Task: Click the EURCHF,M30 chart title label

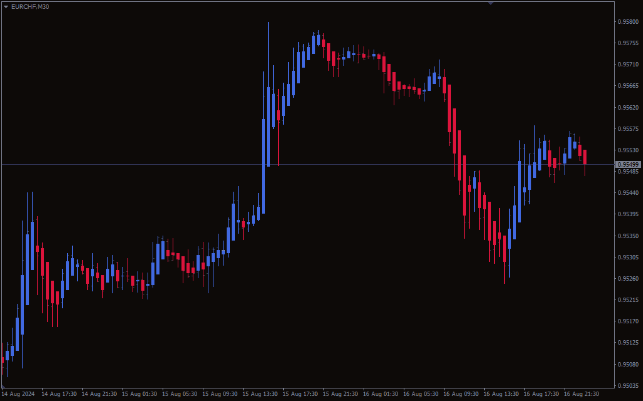Action: 30,6
